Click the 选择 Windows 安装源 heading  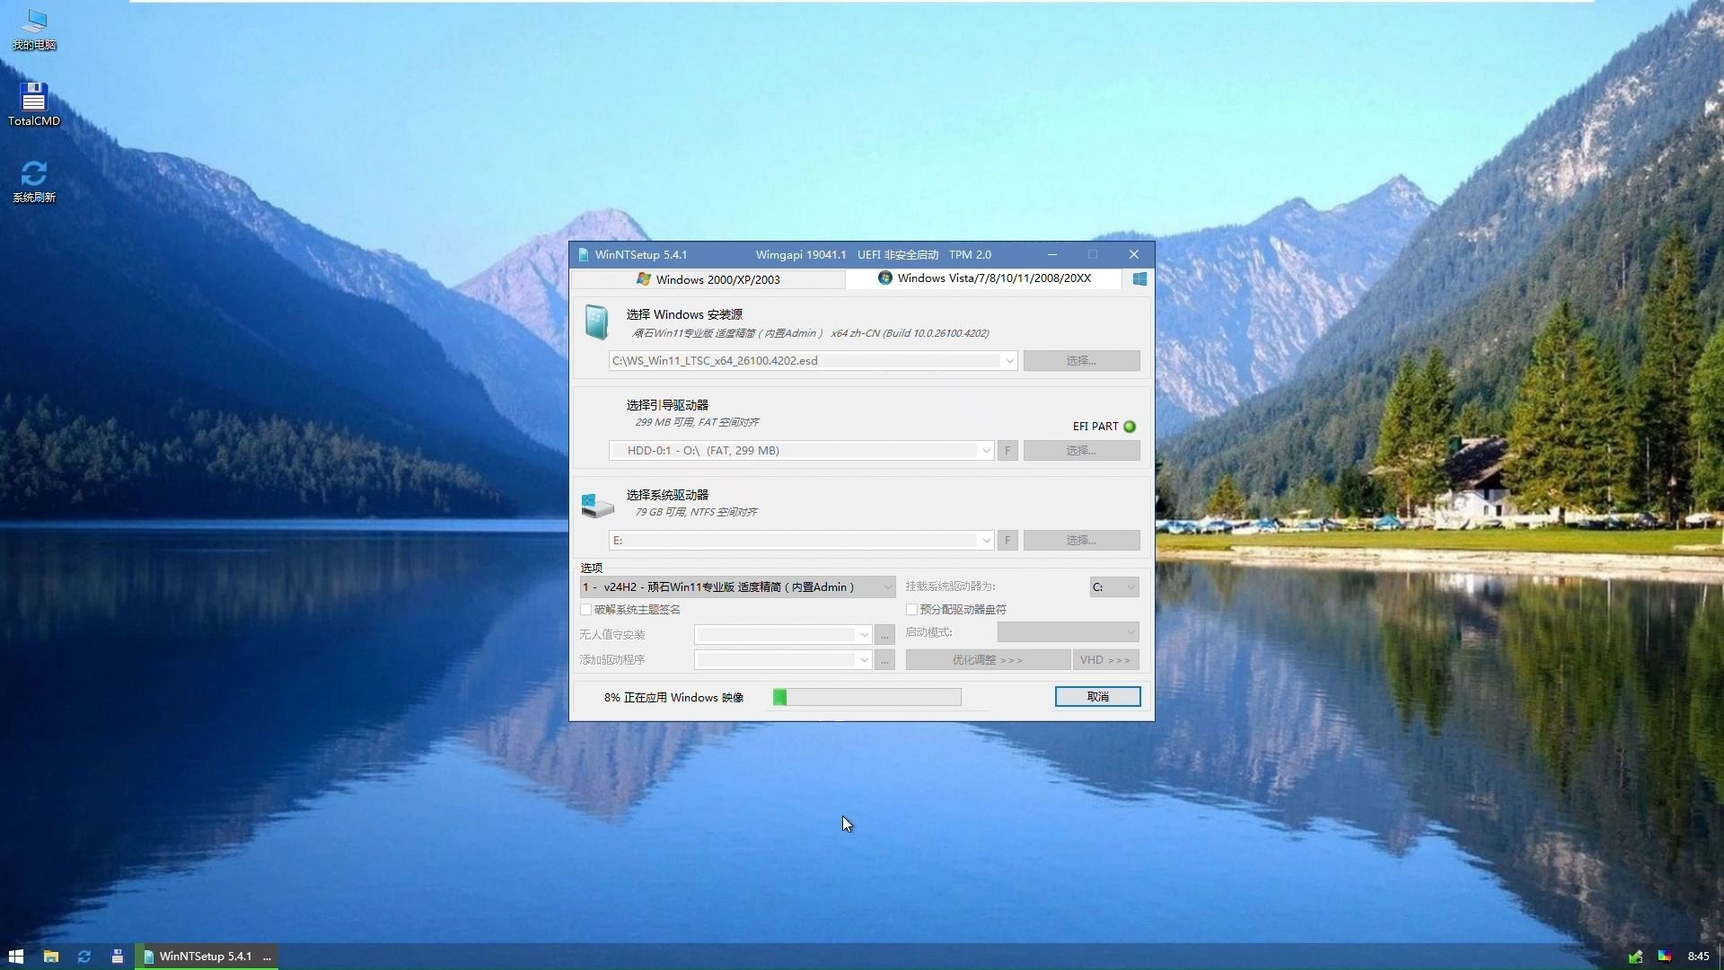click(x=684, y=314)
